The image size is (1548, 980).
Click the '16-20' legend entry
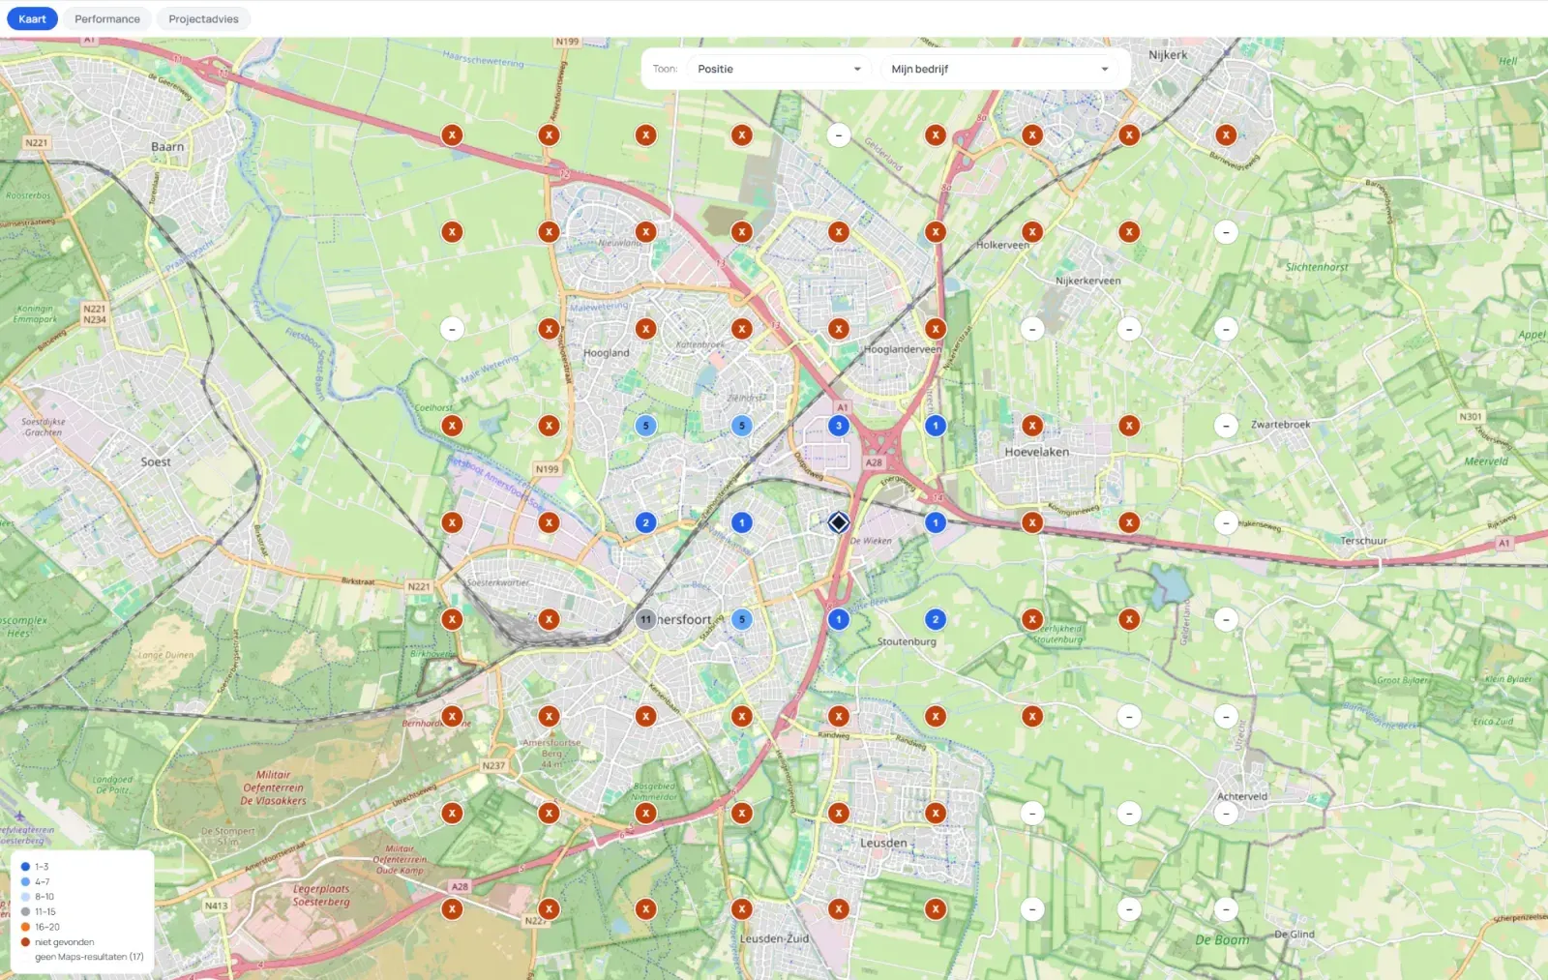click(x=40, y=927)
